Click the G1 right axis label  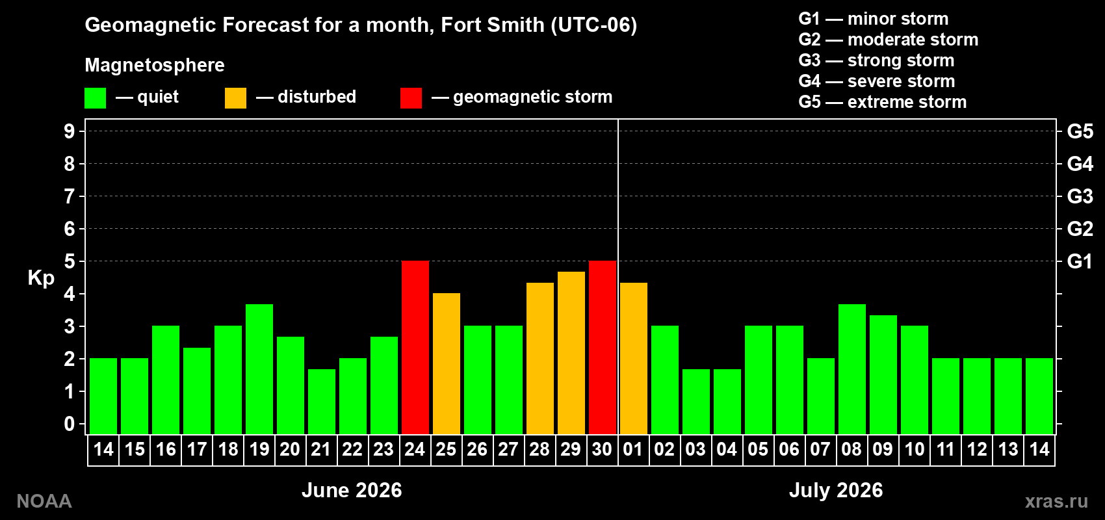1080,261
